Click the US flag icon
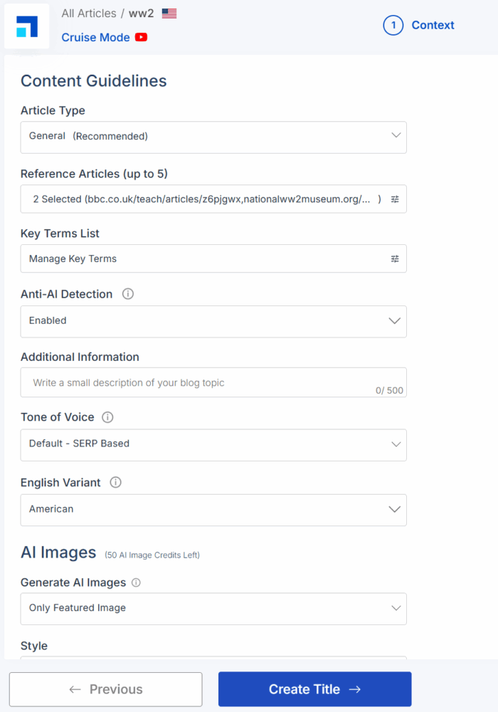The height and width of the screenshot is (712, 498). coord(169,14)
